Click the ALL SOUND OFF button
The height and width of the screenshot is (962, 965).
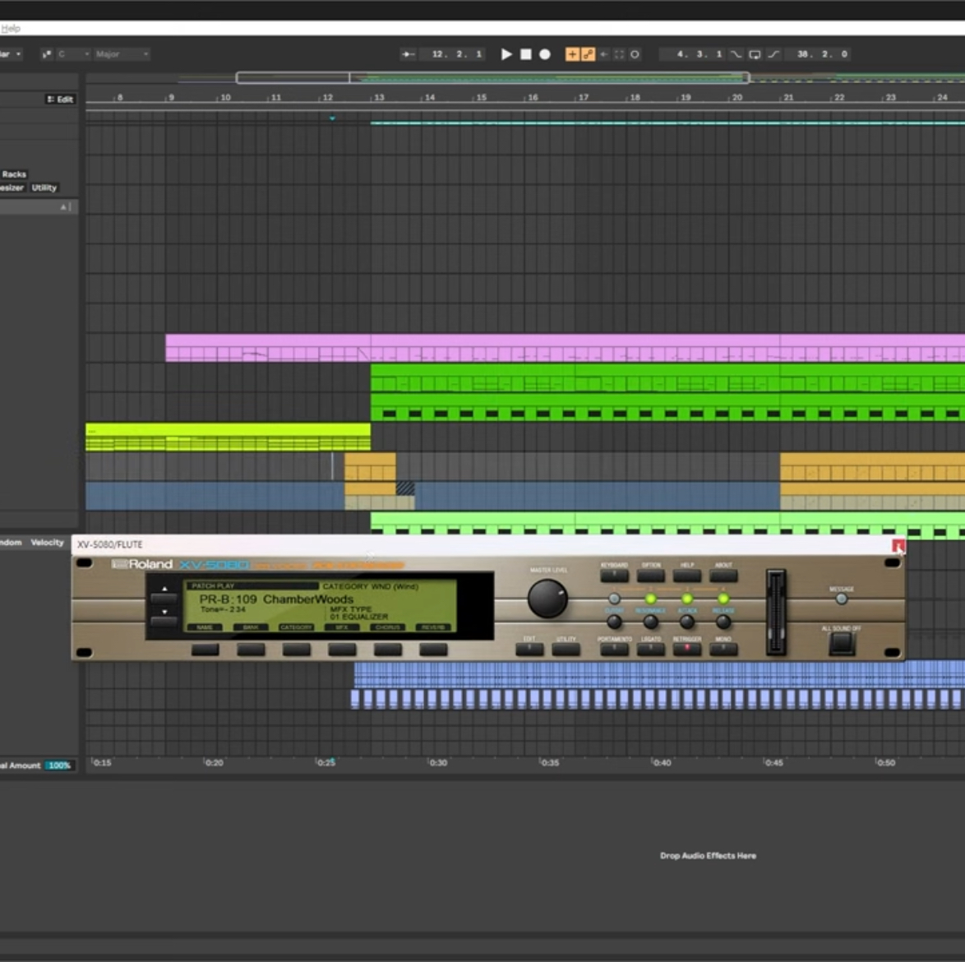(x=842, y=643)
